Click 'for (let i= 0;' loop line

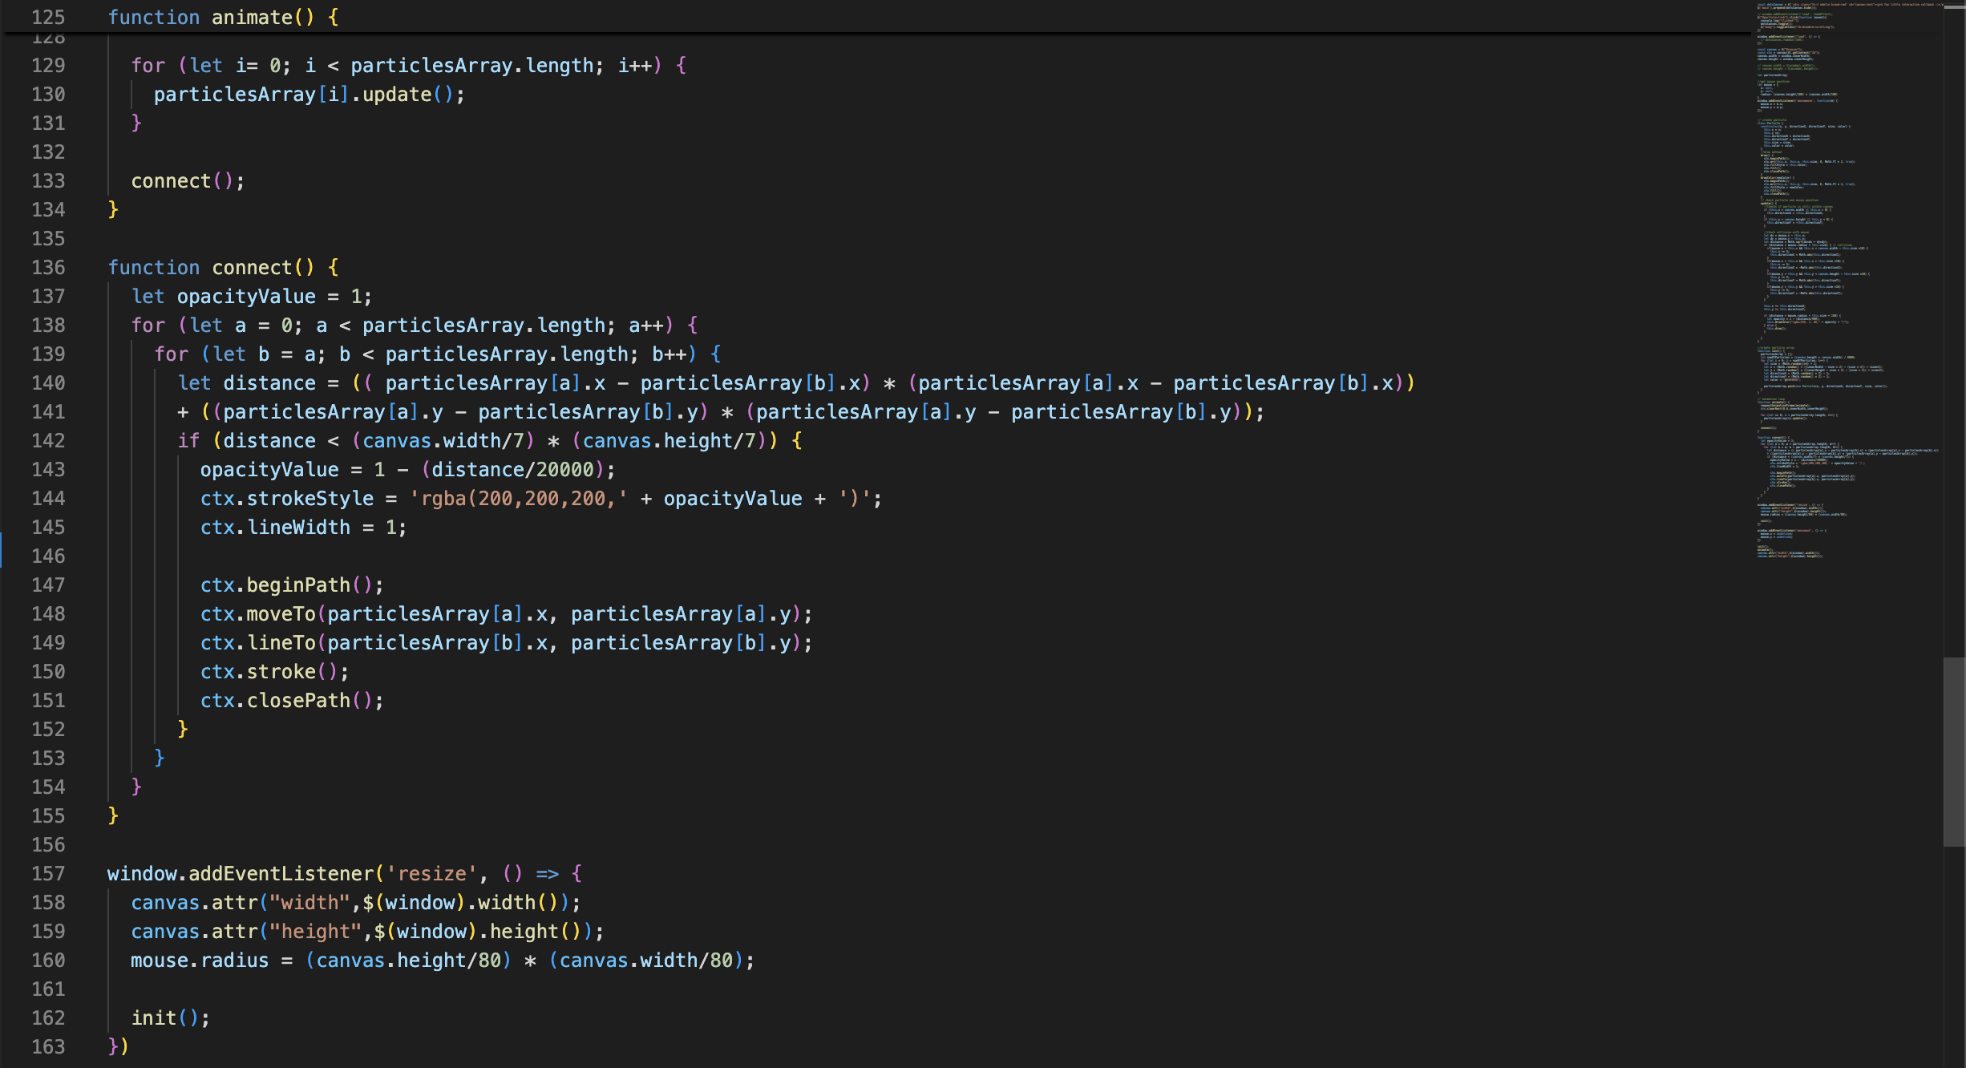(409, 66)
